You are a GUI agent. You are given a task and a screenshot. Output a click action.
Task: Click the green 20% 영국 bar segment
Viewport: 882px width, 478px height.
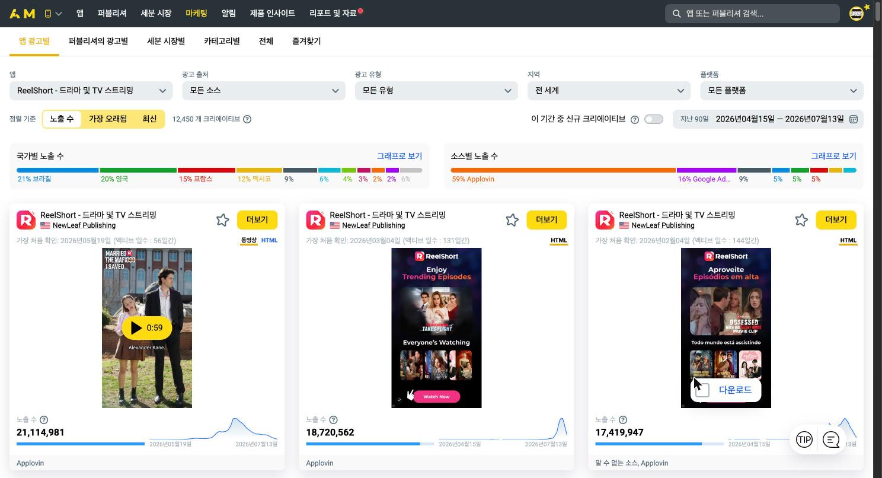tap(138, 170)
